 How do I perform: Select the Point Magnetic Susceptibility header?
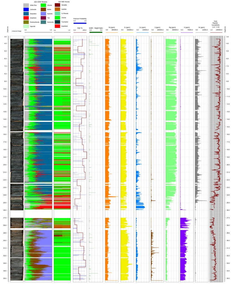pos(216,24)
